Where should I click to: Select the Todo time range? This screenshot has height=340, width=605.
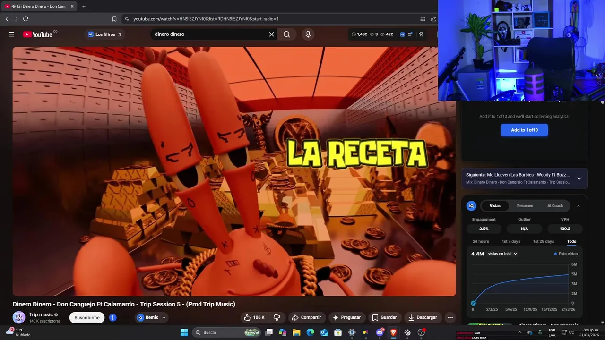[571, 241]
